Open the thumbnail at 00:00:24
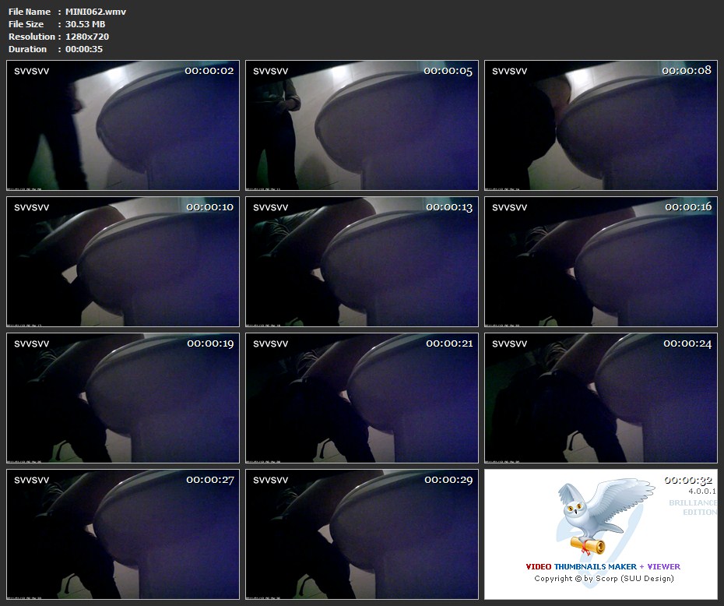The width and height of the screenshot is (724, 606). pos(601,398)
